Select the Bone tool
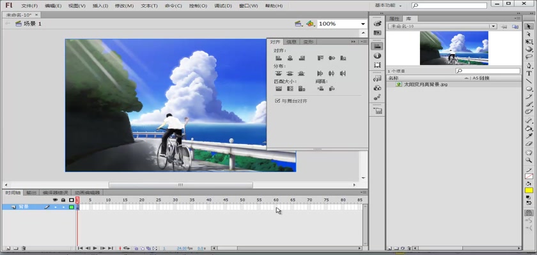This screenshot has width=537, height=255. click(x=529, y=120)
